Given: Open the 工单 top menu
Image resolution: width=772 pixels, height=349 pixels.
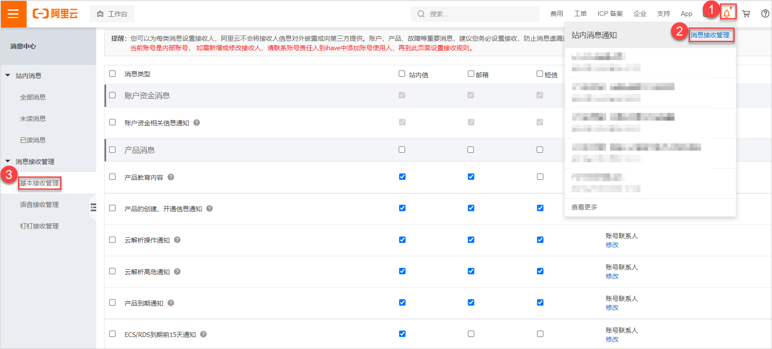Looking at the screenshot, I should (x=580, y=14).
